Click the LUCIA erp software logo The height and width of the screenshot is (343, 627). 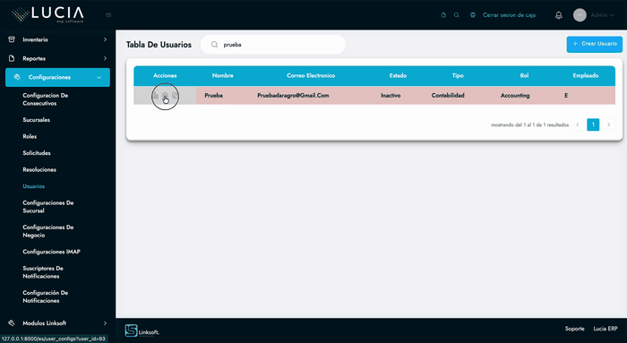tap(47, 15)
